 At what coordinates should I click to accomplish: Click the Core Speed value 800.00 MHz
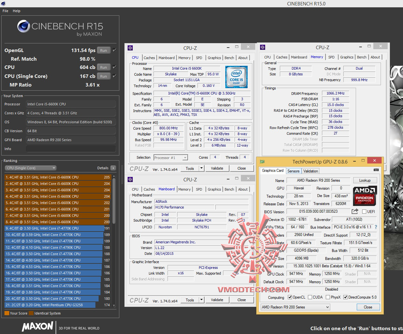[x=169, y=128]
